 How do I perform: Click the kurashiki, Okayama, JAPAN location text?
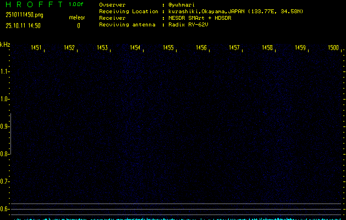click(235, 12)
